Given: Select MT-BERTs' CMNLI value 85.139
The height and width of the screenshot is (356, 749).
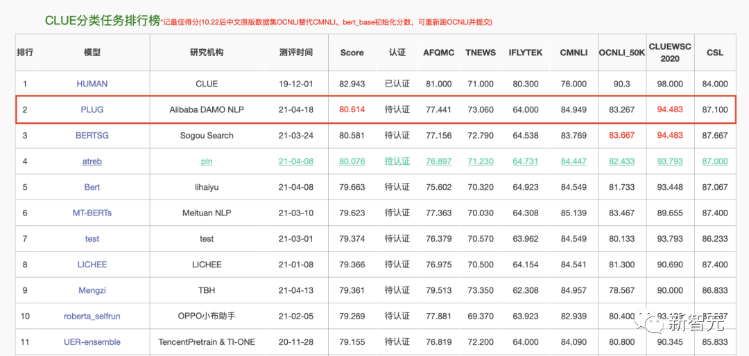Looking at the screenshot, I should pos(574,213).
